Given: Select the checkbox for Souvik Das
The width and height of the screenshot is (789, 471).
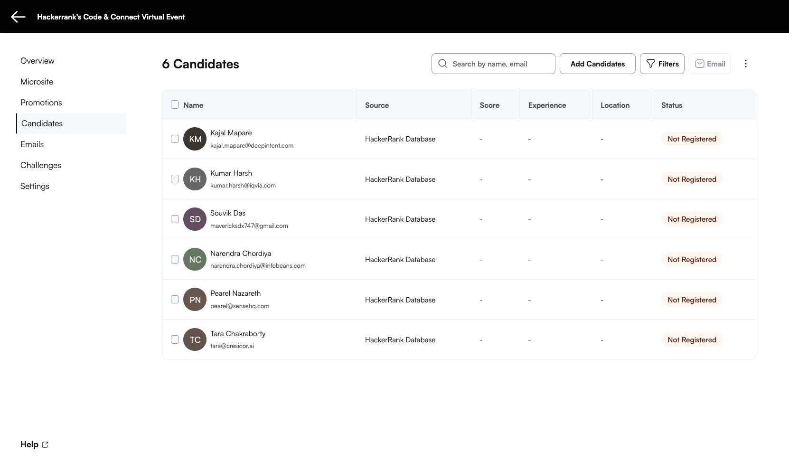Looking at the screenshot, I should [x=175, y=219].
